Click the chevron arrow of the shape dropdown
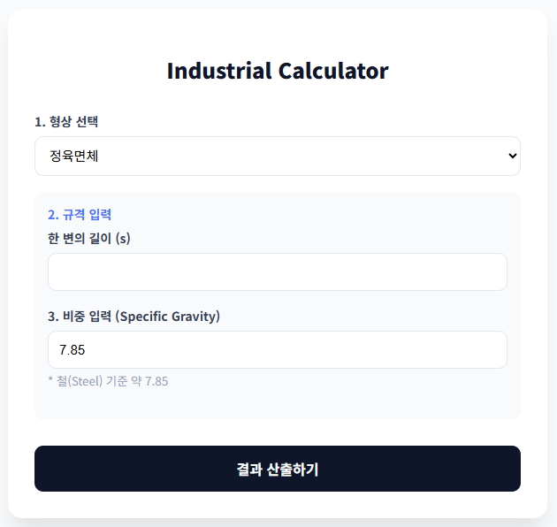Viewport: 557px width, 527px height. 512,156
